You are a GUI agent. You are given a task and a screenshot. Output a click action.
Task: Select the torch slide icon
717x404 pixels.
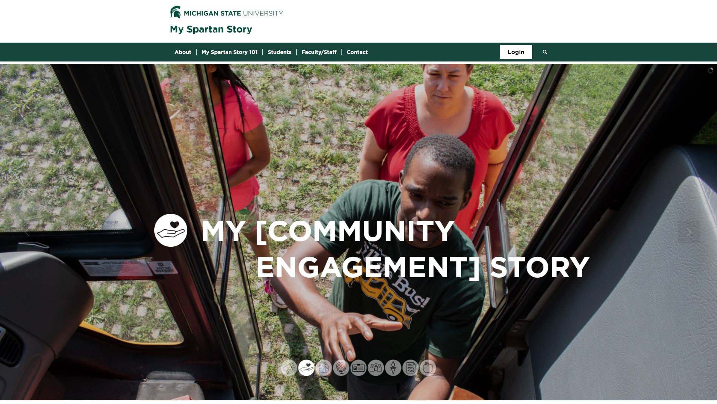click(393, 368)
